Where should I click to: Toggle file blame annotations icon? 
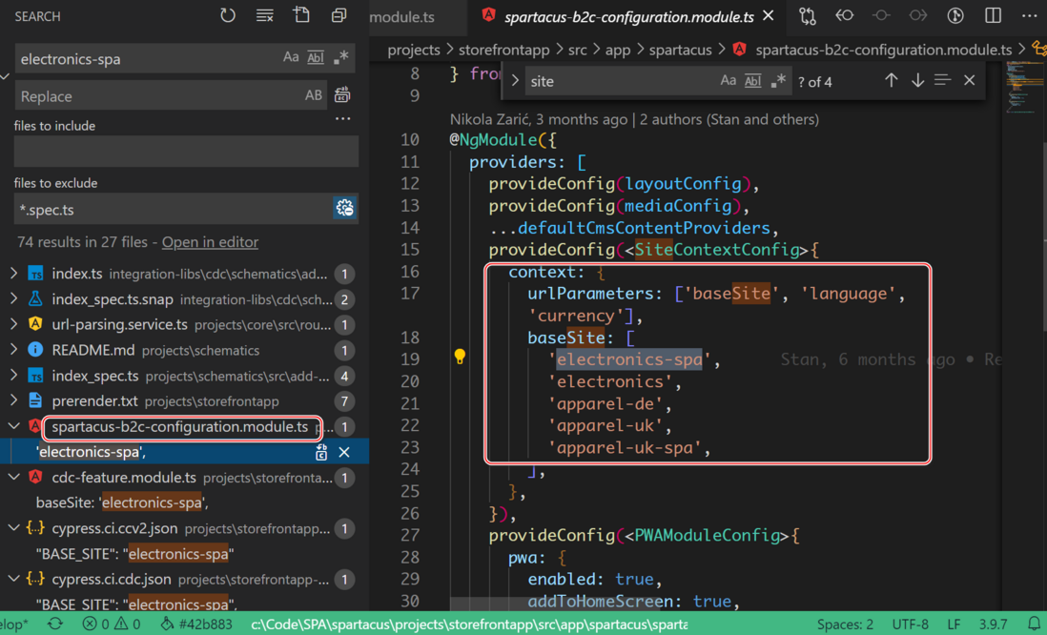pos(955,15)
